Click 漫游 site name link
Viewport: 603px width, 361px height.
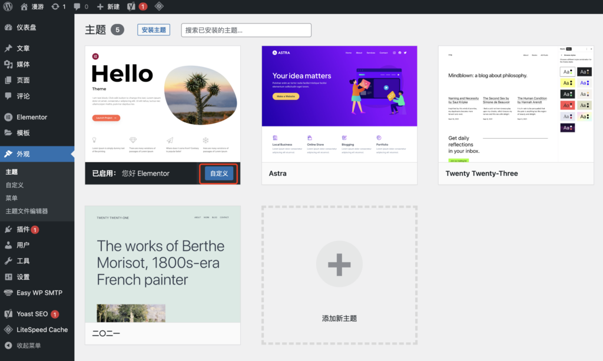click(x=38, y=6)
